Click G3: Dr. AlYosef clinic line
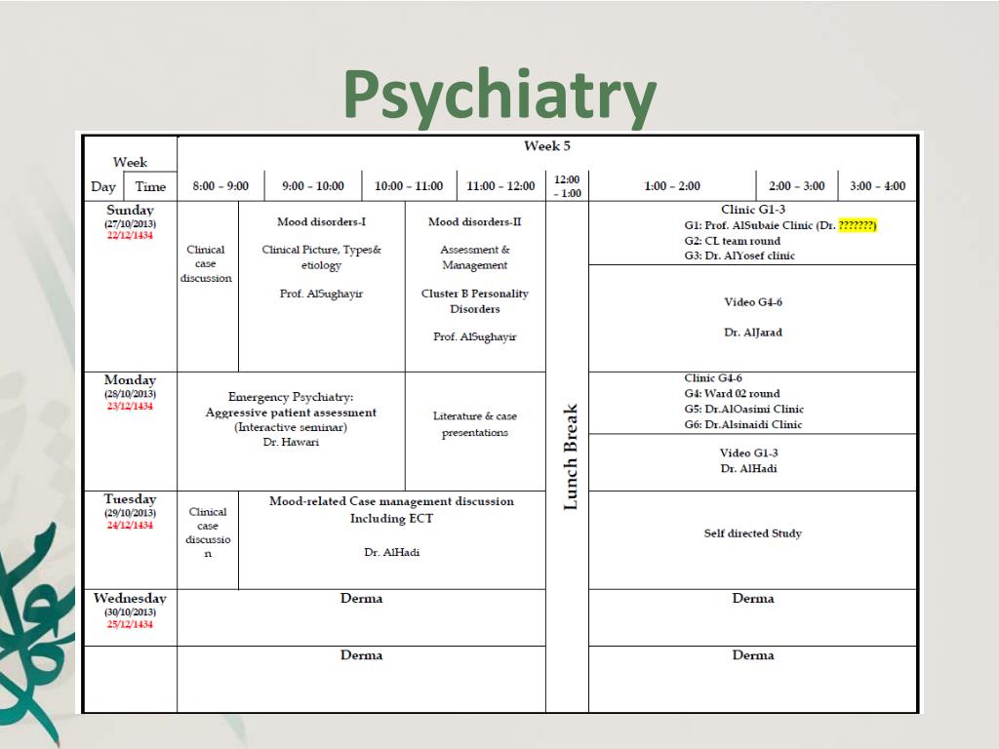The height and width of the screenshot is (749, 999). click(739, 256)
